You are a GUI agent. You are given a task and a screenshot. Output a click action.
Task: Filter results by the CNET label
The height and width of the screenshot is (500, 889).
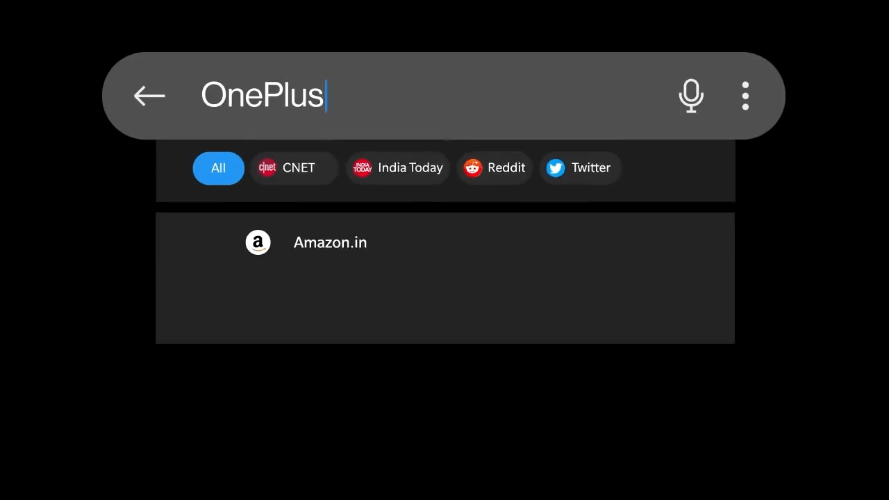pos(299,168)
